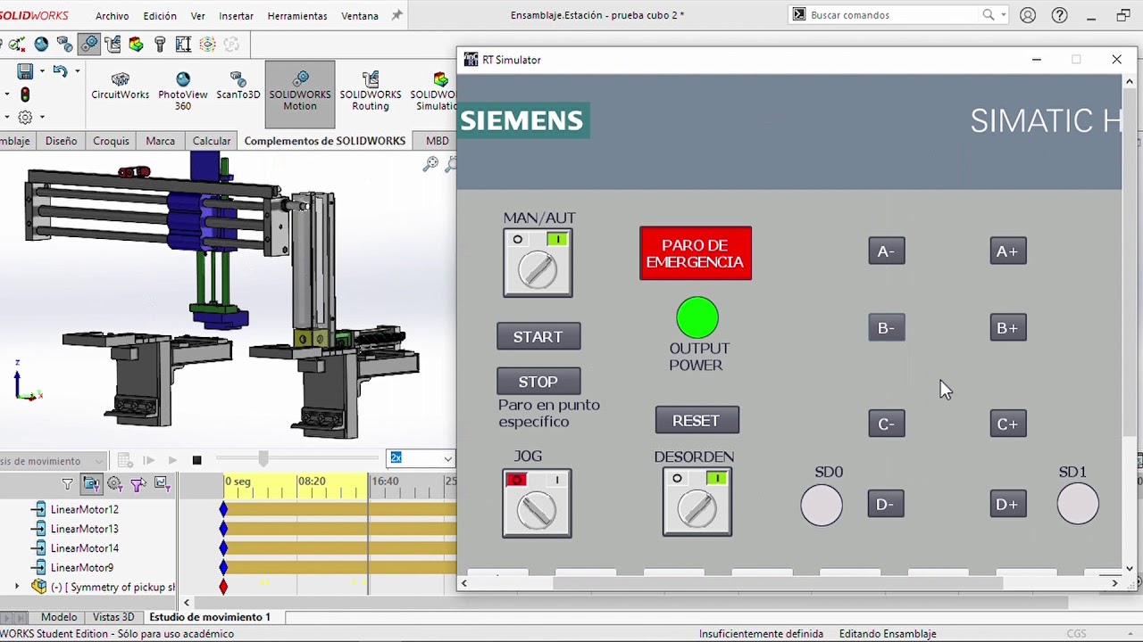This screenshot has height=642, width=1143.
Task: Open the Insertar menu
Action: (236, 16)
